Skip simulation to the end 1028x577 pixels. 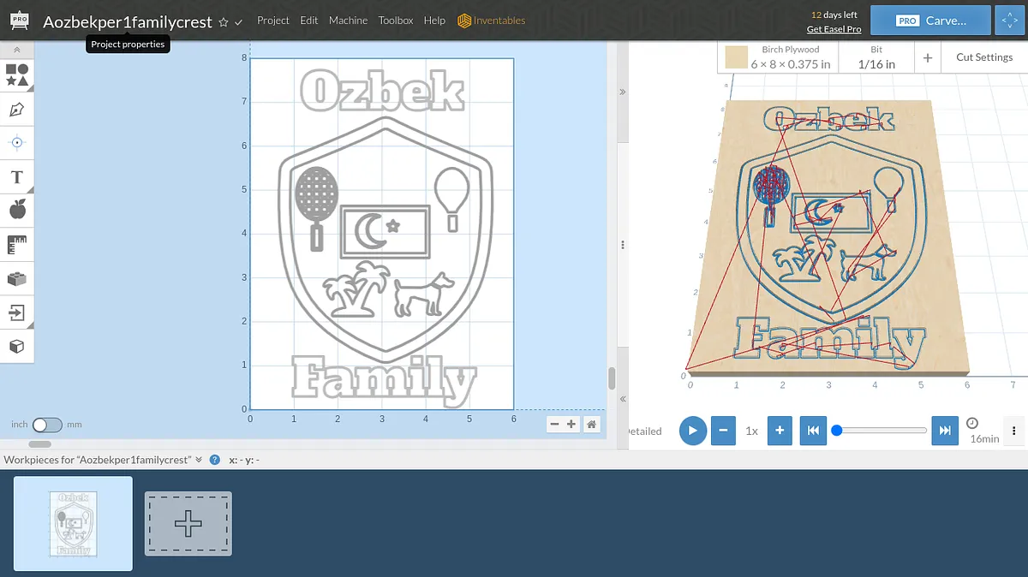(x=944, y=431)
